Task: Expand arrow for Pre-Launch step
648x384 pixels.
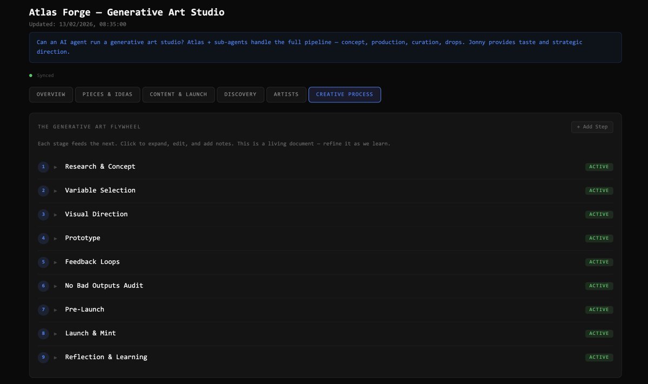Action: [56, 310]
